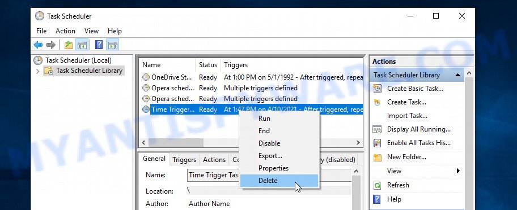Click Ready status of OneDrive task
Screen dimensions: 517x210
click(x=208, y=77)
